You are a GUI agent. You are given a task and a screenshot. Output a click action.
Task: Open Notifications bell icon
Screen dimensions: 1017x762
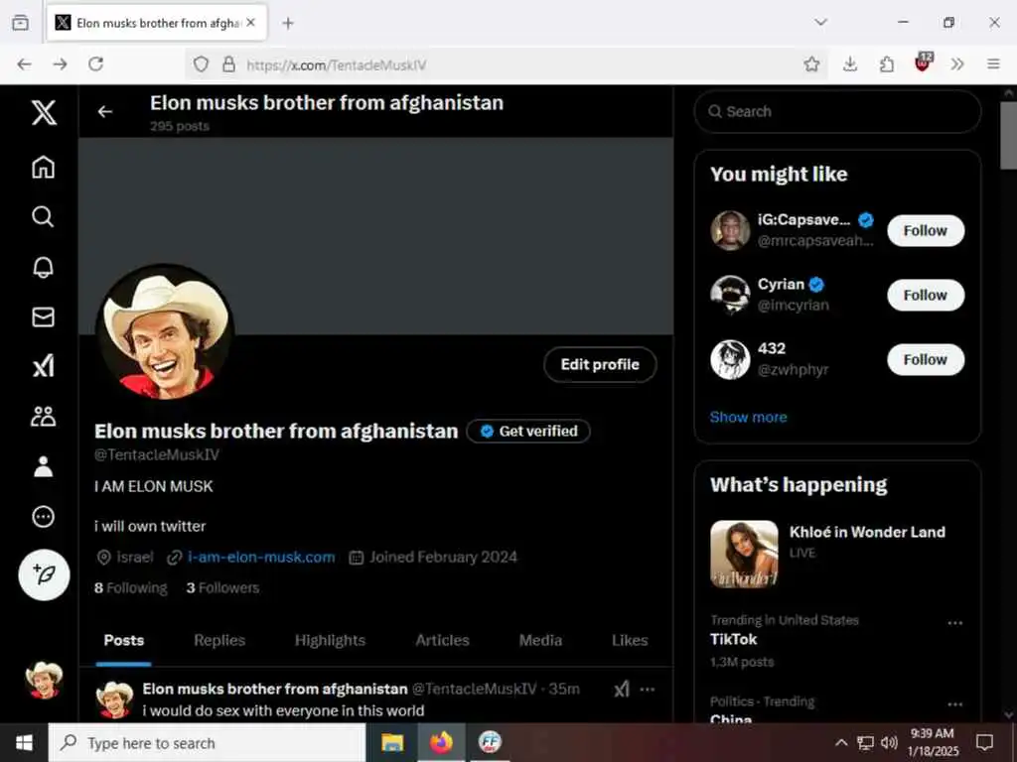pyautogui.click(x=44, y=267)
